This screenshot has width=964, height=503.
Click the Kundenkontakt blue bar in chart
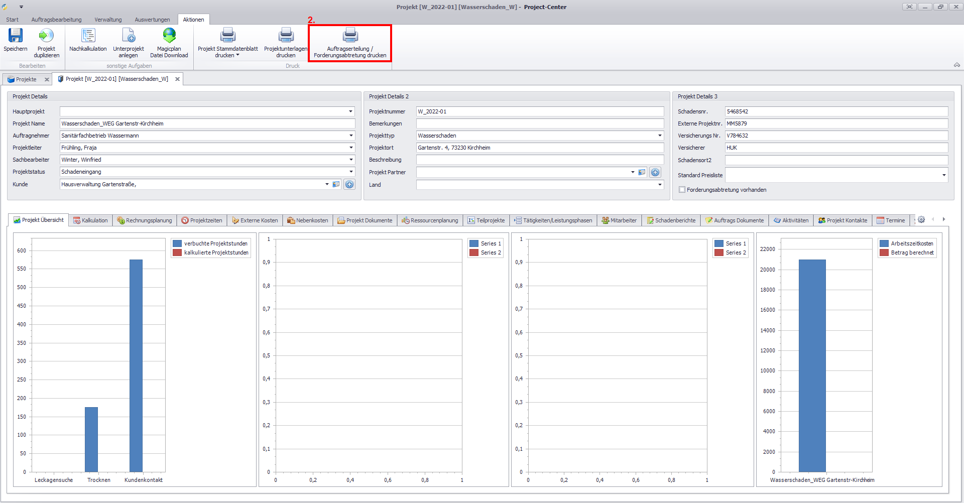click(x=136, y=365)
